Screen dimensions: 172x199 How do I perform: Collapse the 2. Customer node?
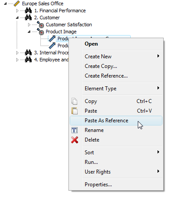pos(17,18)
